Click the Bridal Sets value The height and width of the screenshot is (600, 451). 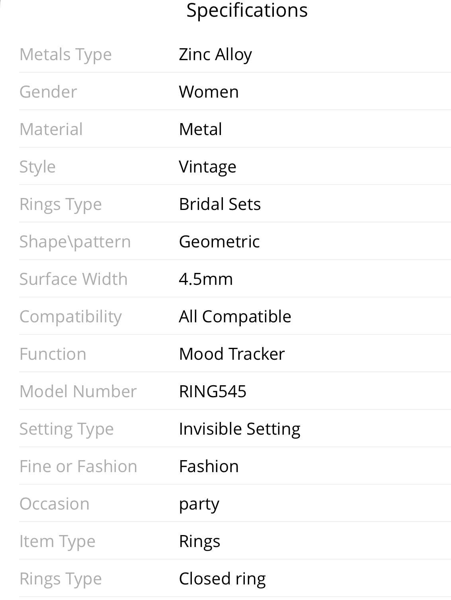pos(220,204)
